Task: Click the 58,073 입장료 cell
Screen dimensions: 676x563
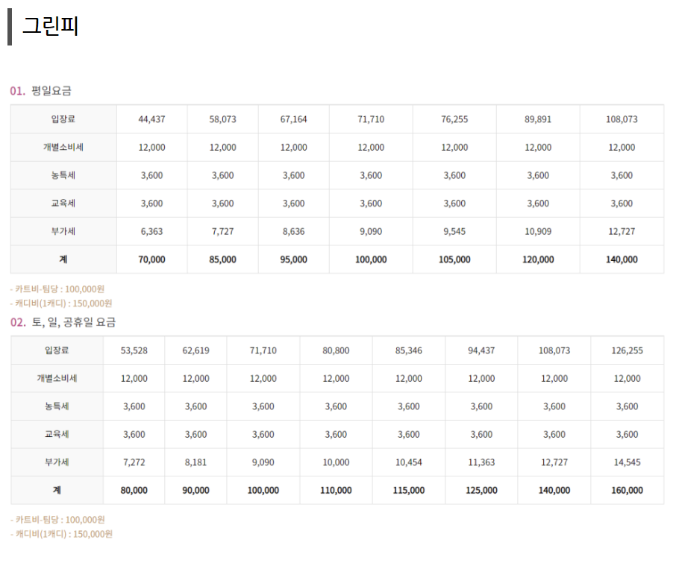Action: 223,119
